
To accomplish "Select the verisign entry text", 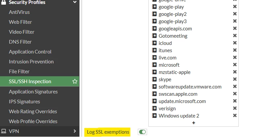I will point(167,109).
